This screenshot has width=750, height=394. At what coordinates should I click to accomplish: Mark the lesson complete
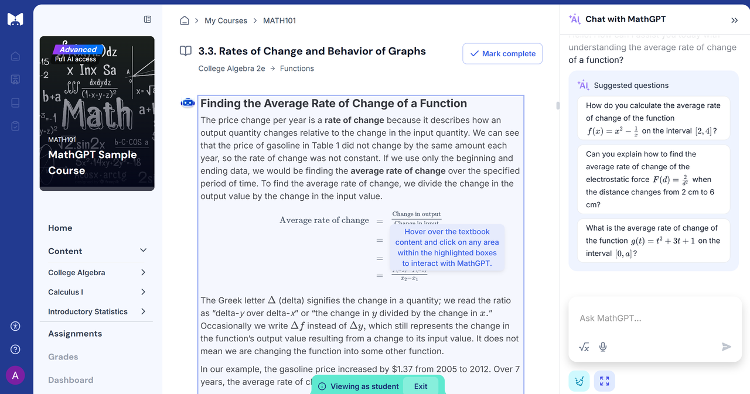[x=502, y=53]
